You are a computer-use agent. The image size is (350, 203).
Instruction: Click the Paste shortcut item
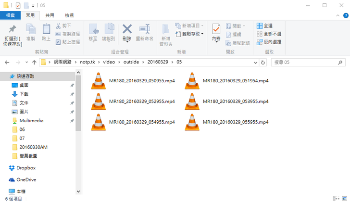(x=68, y=42)
